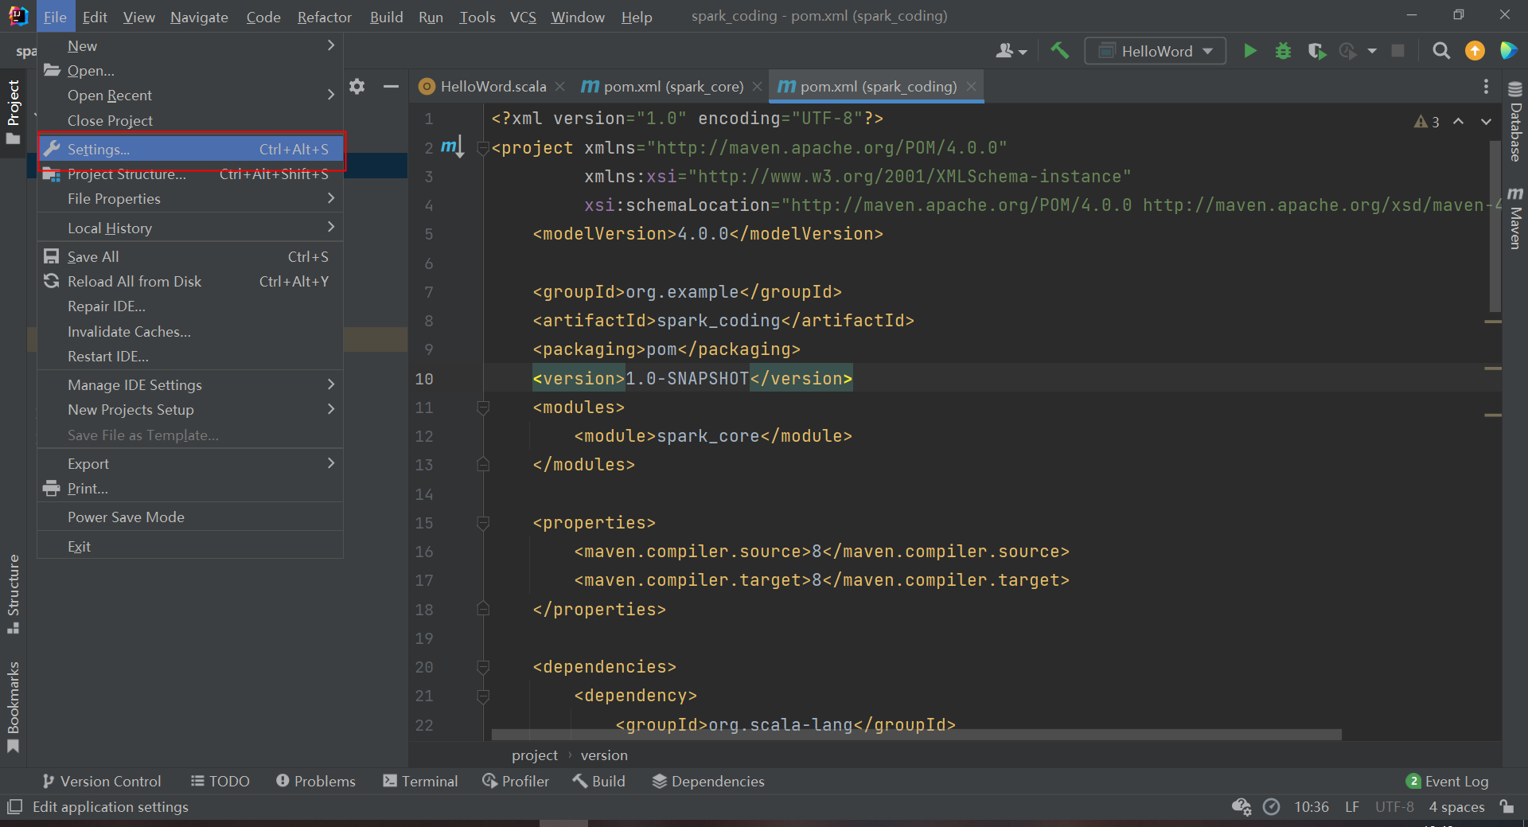Screen dimensions: 1528x827
Task: Click the project panel gear icon
Action: pyautogui.click(x=357, y=86)
